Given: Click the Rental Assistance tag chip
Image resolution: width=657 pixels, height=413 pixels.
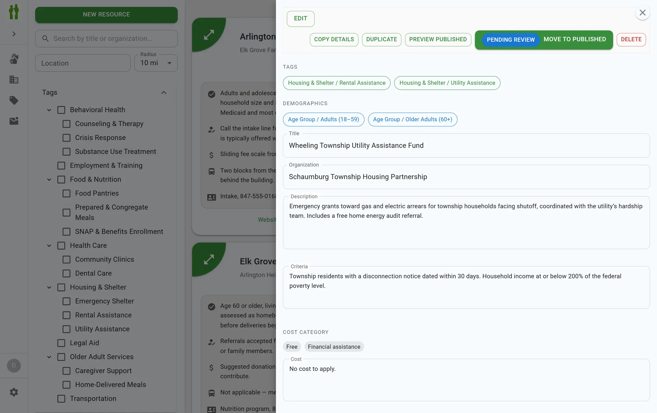Looking at the screenshot, I should pyautogui.click(x=337, y=83).
